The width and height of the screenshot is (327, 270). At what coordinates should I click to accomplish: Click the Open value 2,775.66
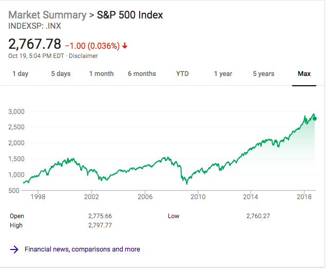tap(100, 216)
